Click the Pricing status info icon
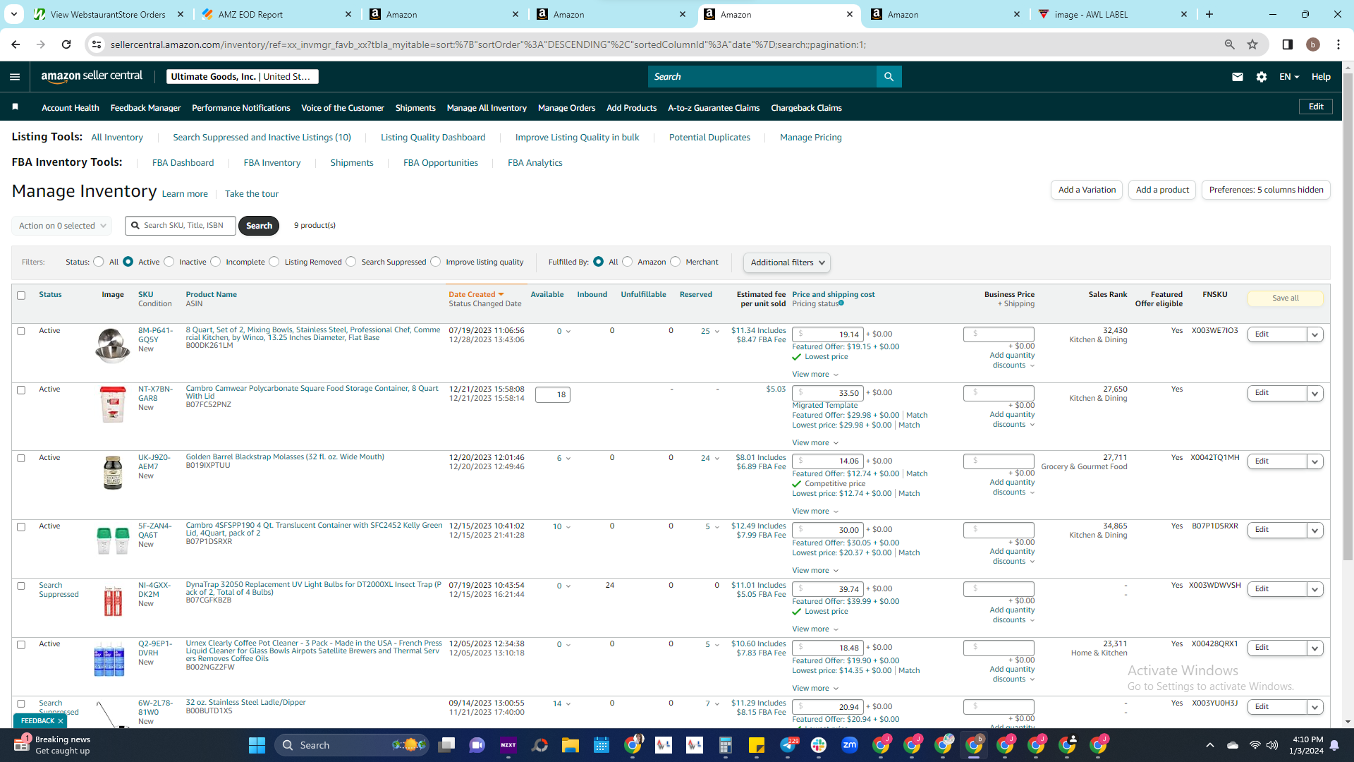This screenshot has height=762, width=1354. pyautogui.click(x=841, y=303)
